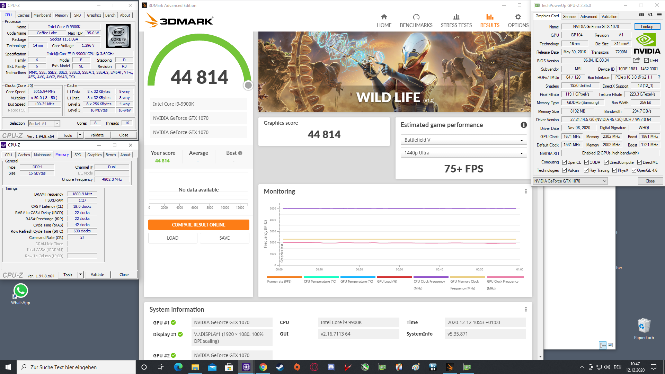
Task: Open Discord from the taskbar
Action: click(331, 367)
